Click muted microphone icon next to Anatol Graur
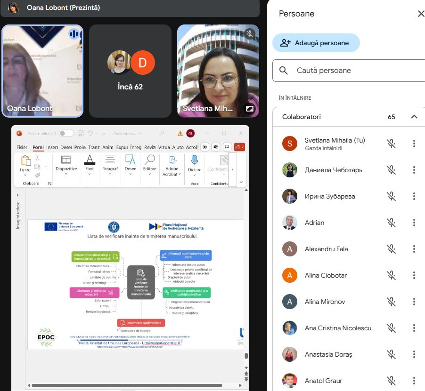 (391, 381)
